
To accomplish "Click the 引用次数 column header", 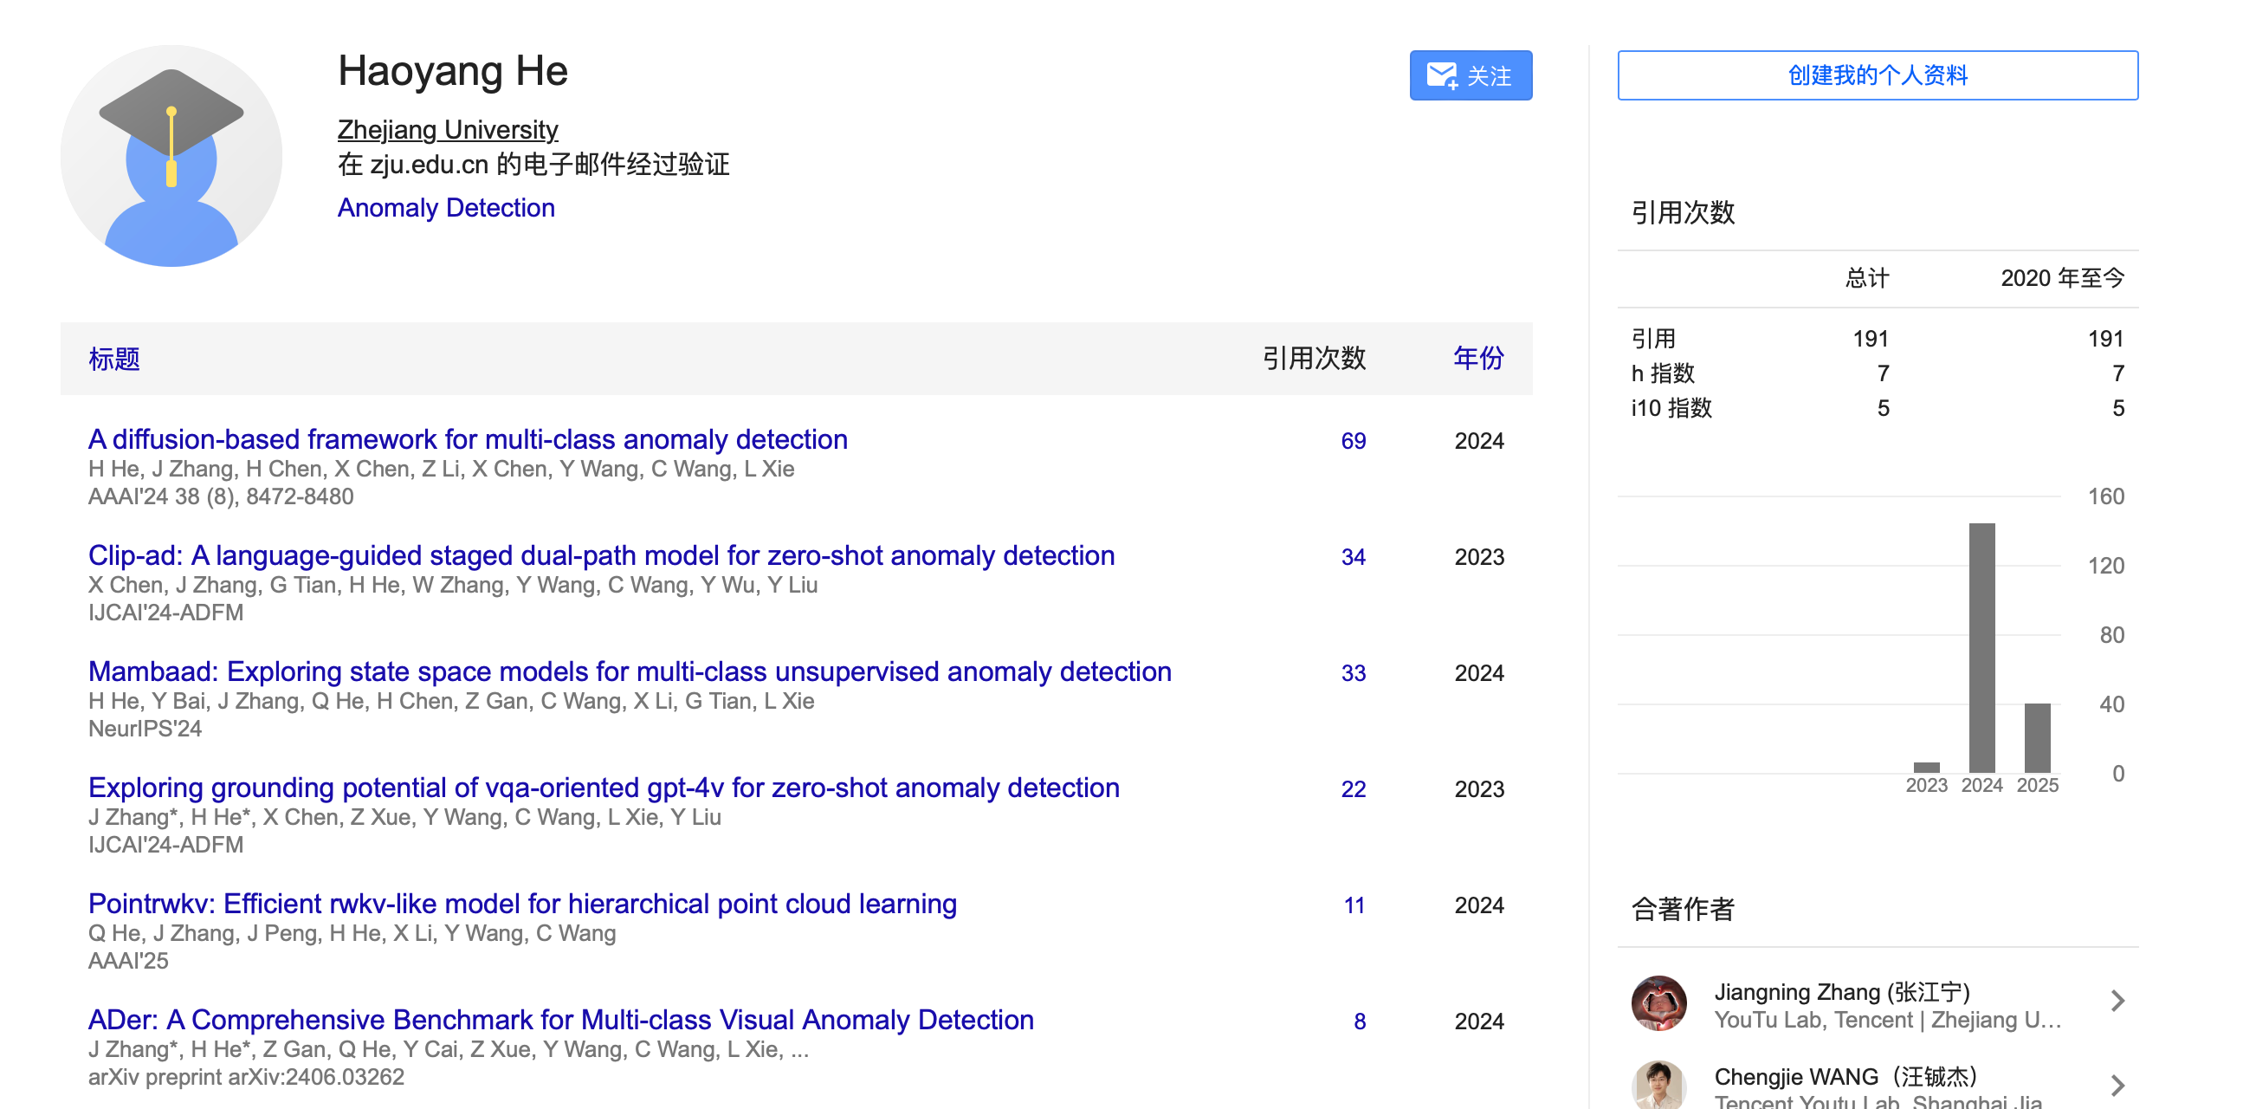I will (1313, 358).
